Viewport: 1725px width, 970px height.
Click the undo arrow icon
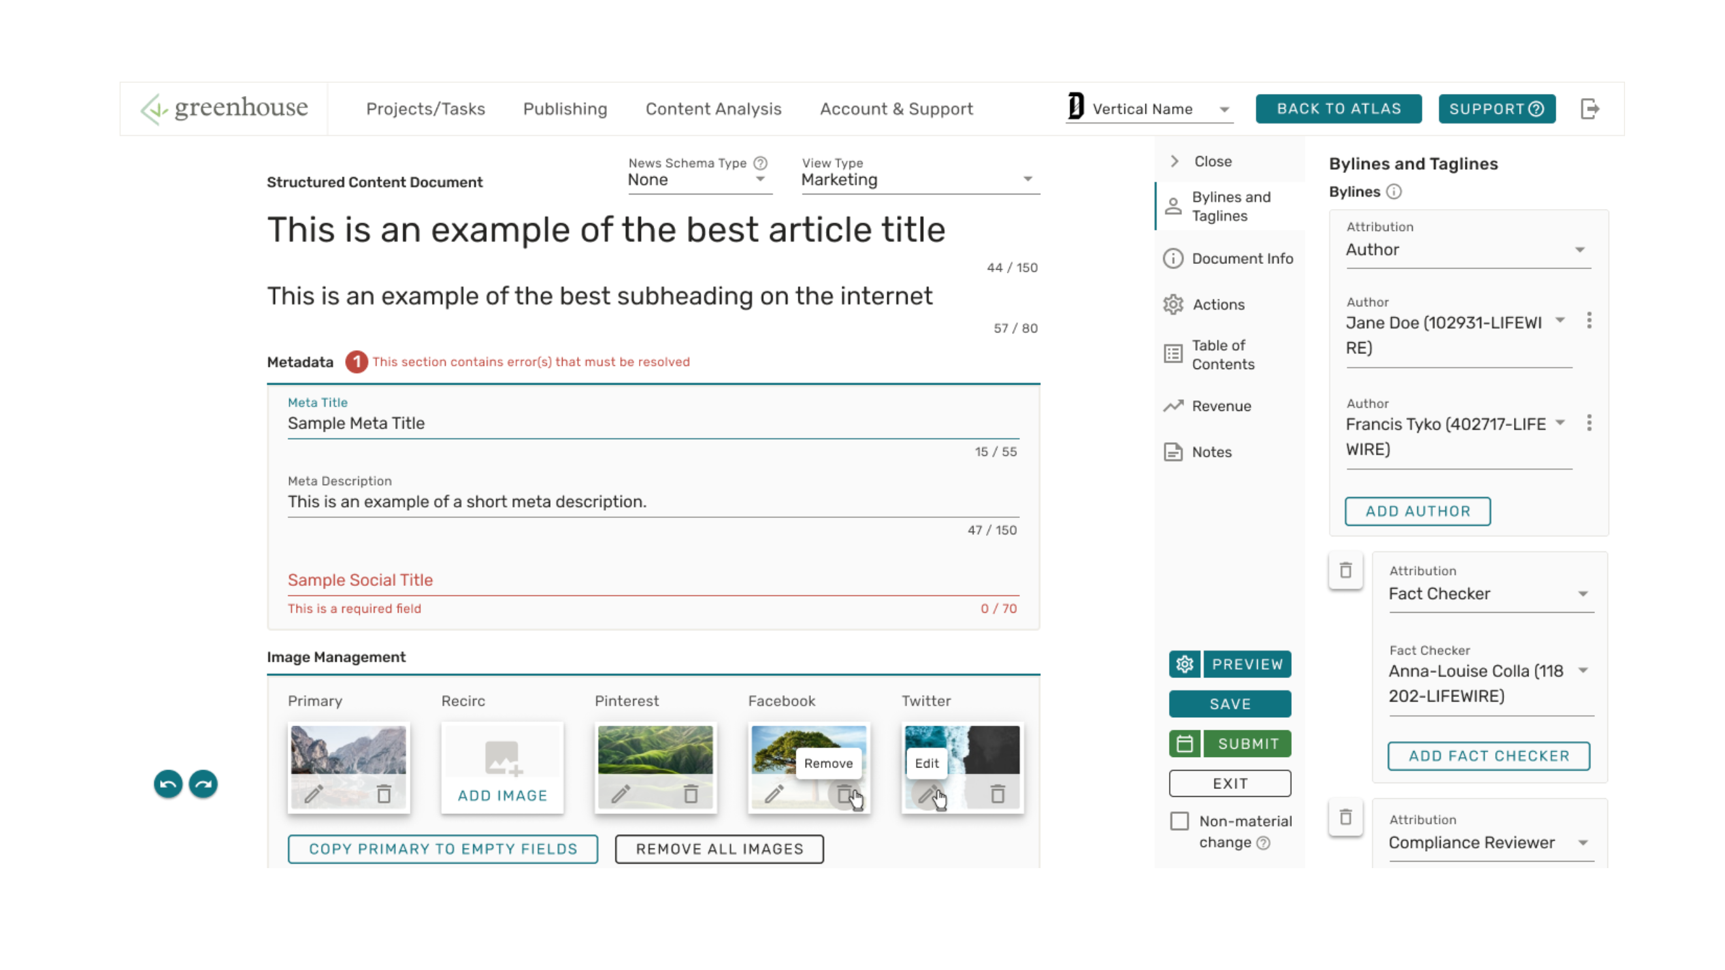(168, 783)
